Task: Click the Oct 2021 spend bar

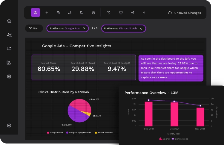Action: click(174, 114)
